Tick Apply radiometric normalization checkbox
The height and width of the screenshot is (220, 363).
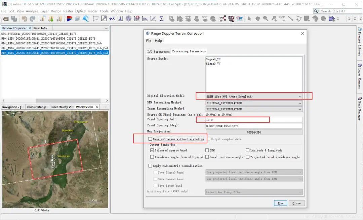(x=150, y=166)
